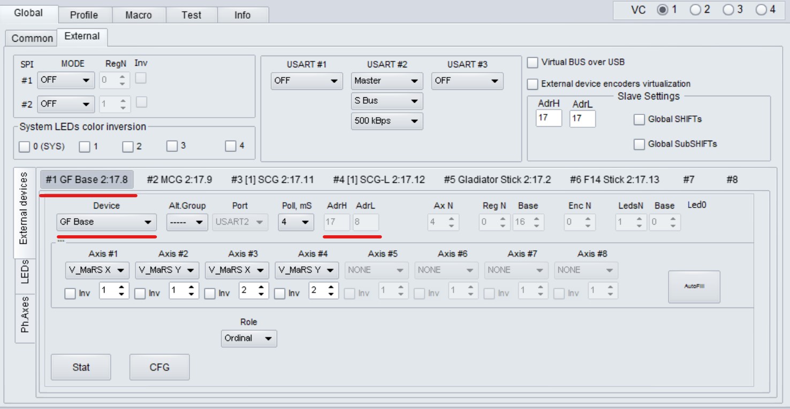Image resolution: width=790 pixels, height=409 pixels.
Task: Open the Common sub-tab
Action: point(32,38)
